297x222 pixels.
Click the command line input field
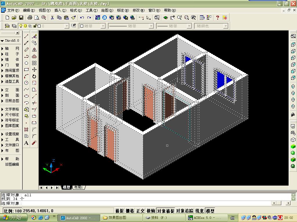135,203
